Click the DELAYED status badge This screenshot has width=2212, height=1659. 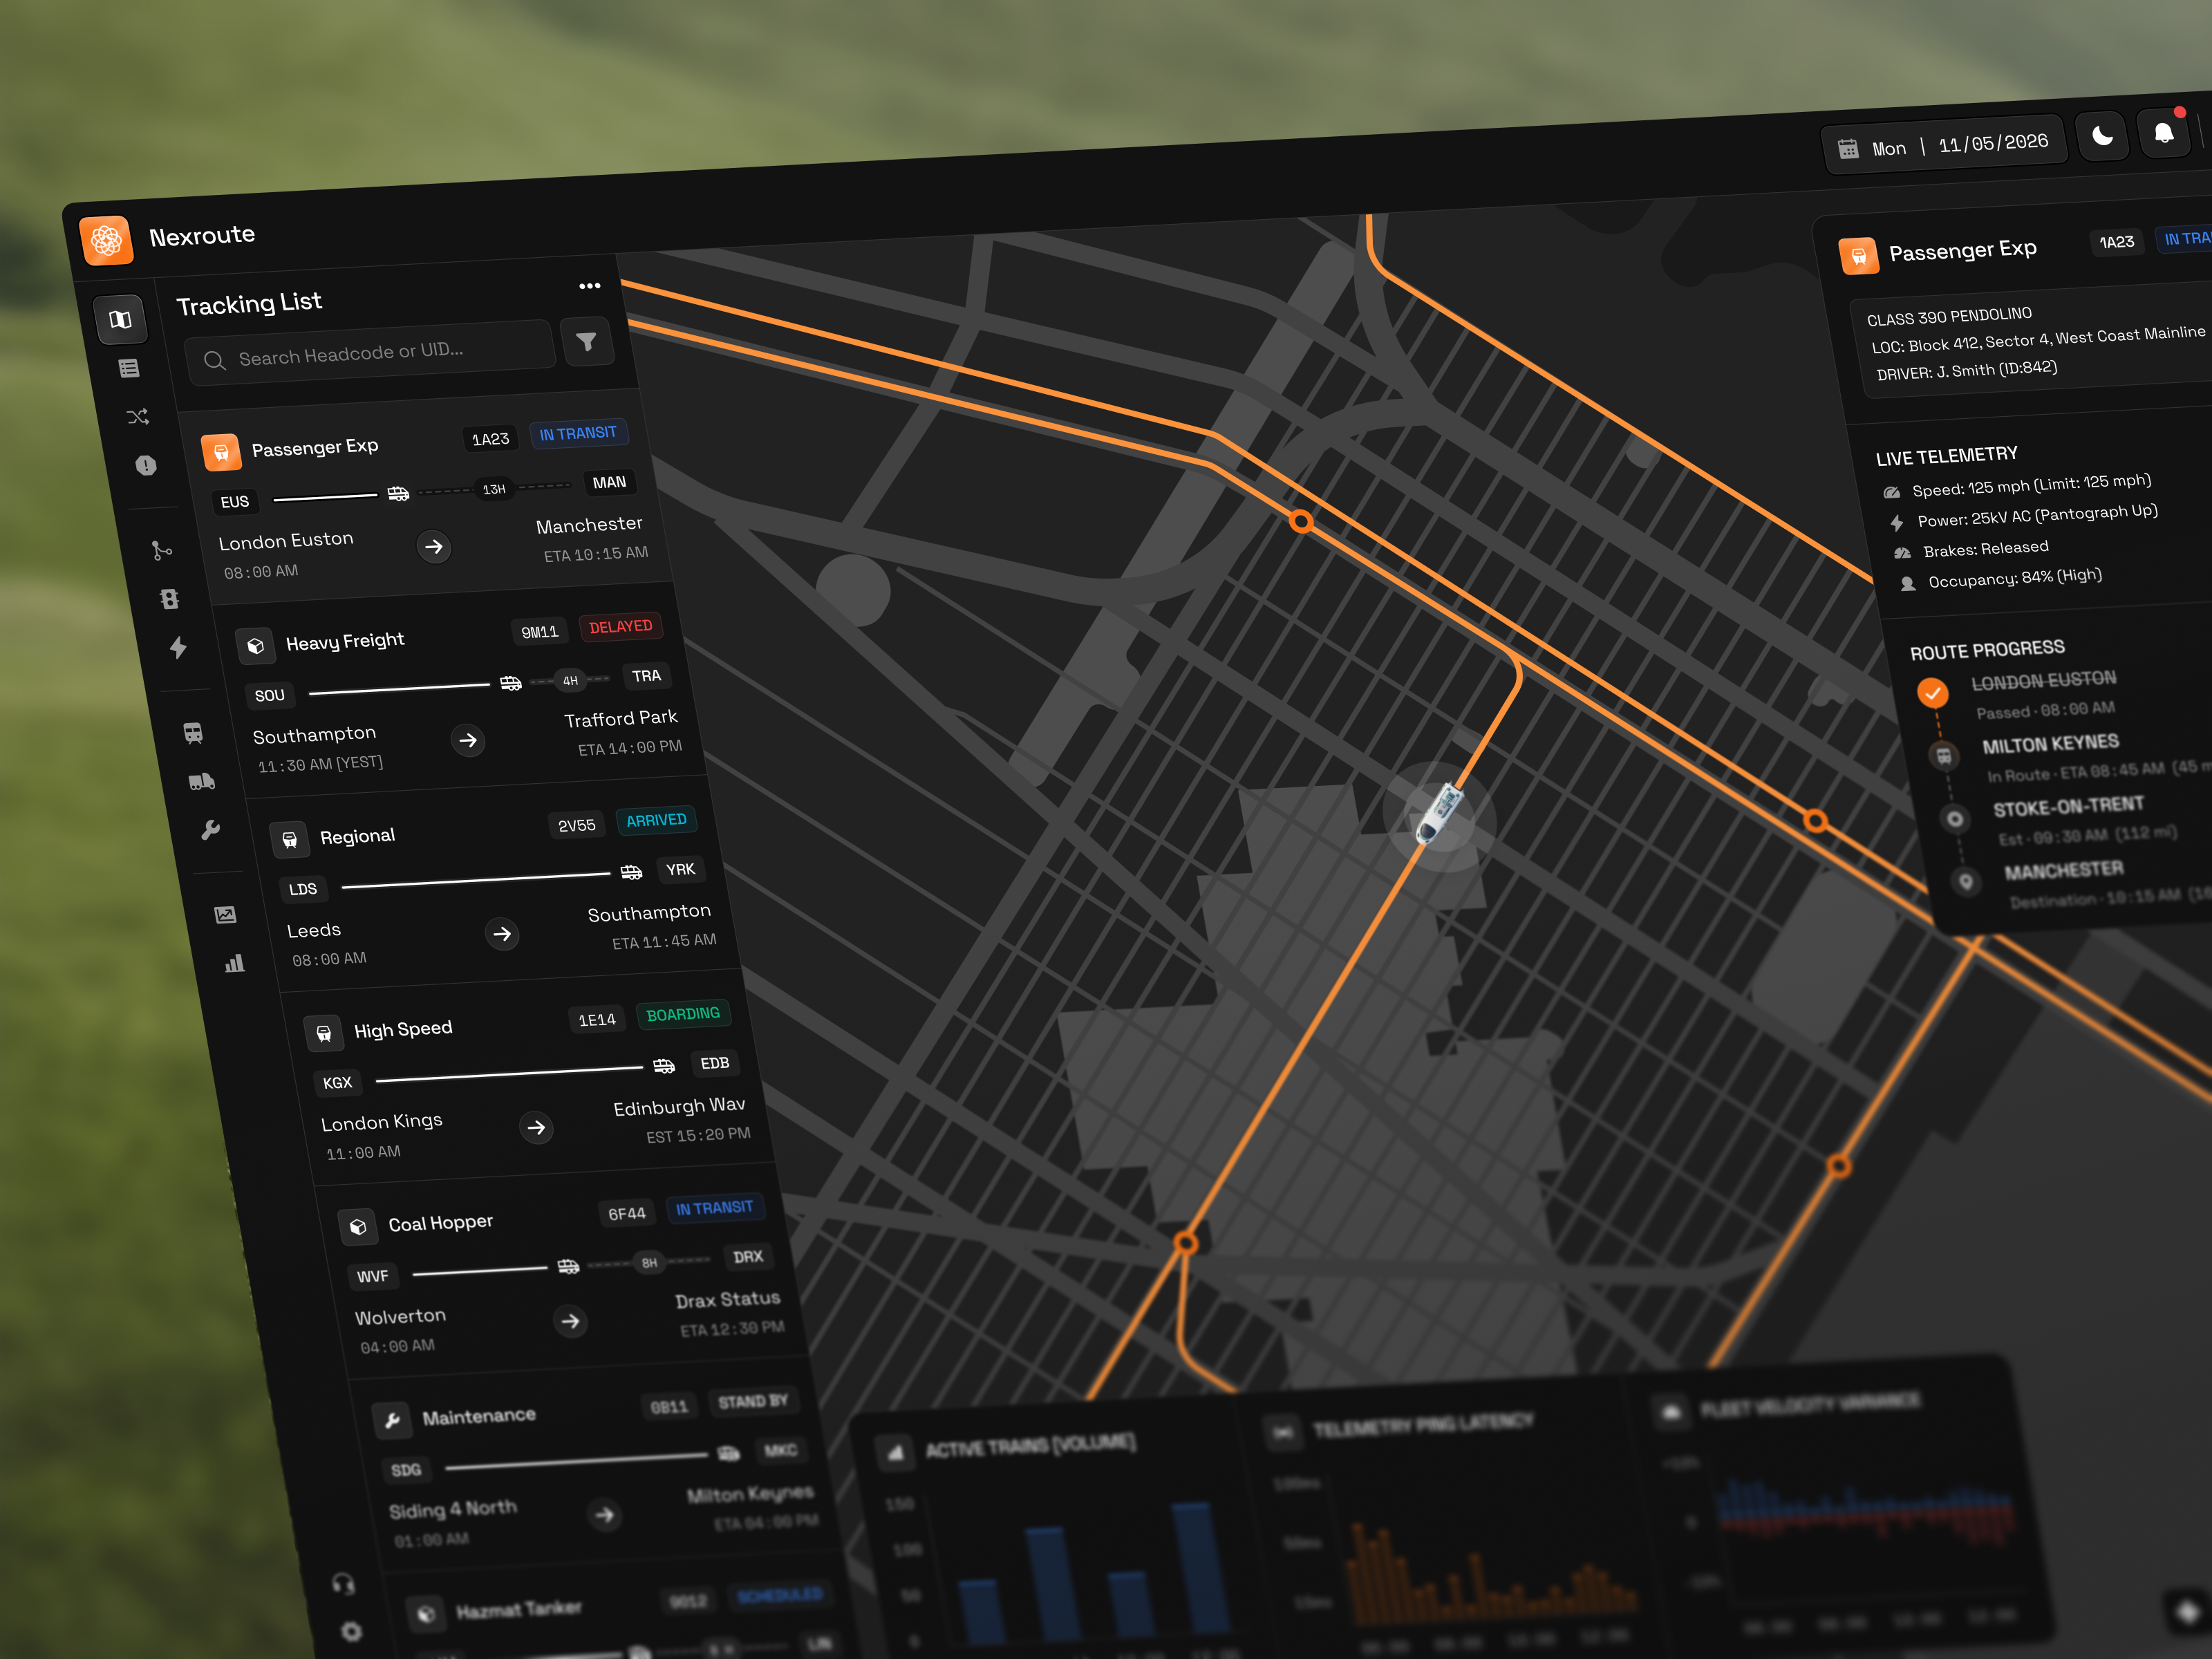(620, 627)
